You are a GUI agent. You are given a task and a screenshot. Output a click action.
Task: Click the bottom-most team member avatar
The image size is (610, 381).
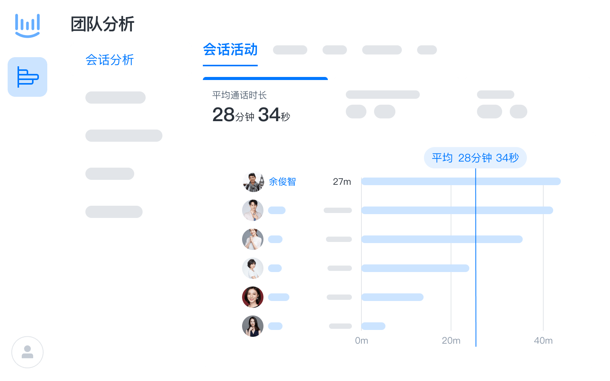pos(252,326)
